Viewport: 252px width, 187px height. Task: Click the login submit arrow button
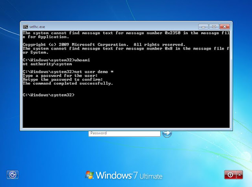click(167, 134)
